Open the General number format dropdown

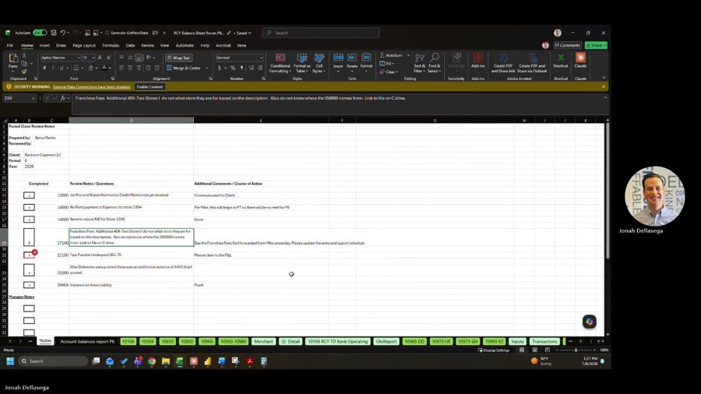(261, 58)
